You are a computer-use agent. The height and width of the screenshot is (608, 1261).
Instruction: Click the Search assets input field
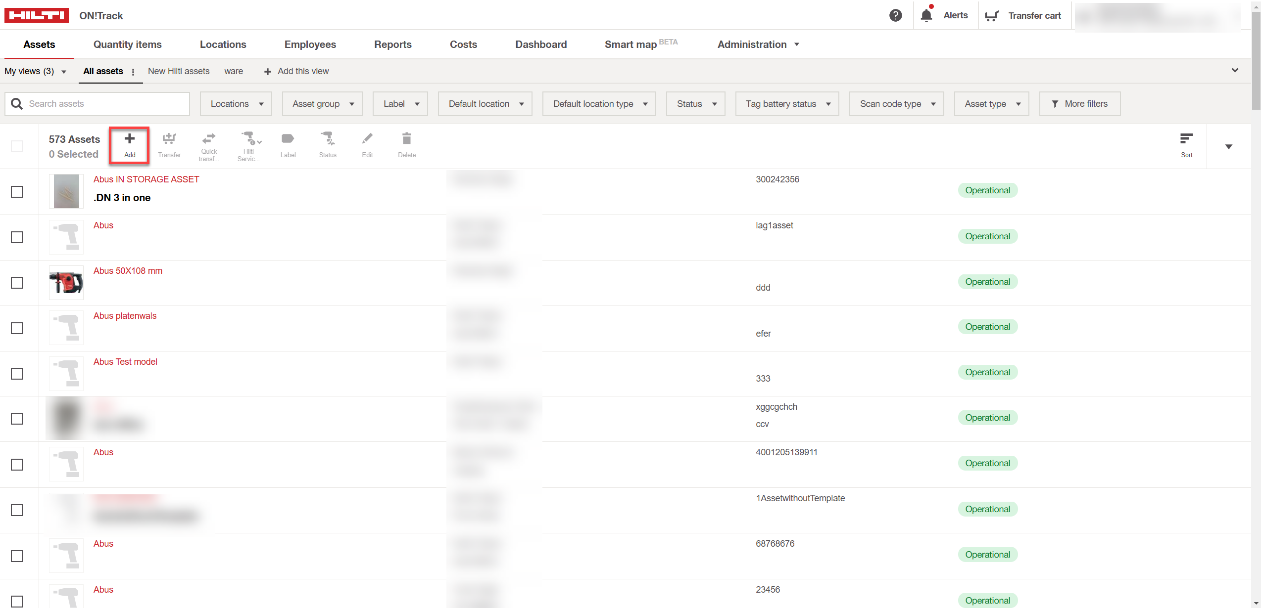[97, 104]
